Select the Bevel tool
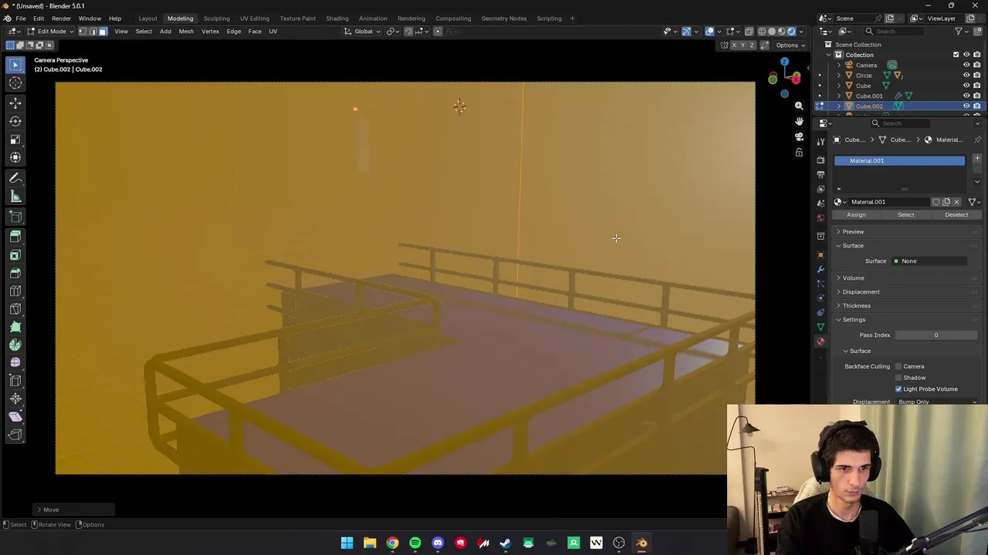 click(x=15, y=274)
